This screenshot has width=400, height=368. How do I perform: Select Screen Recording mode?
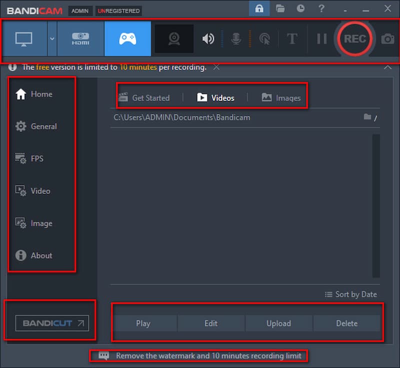pos(24,39)
